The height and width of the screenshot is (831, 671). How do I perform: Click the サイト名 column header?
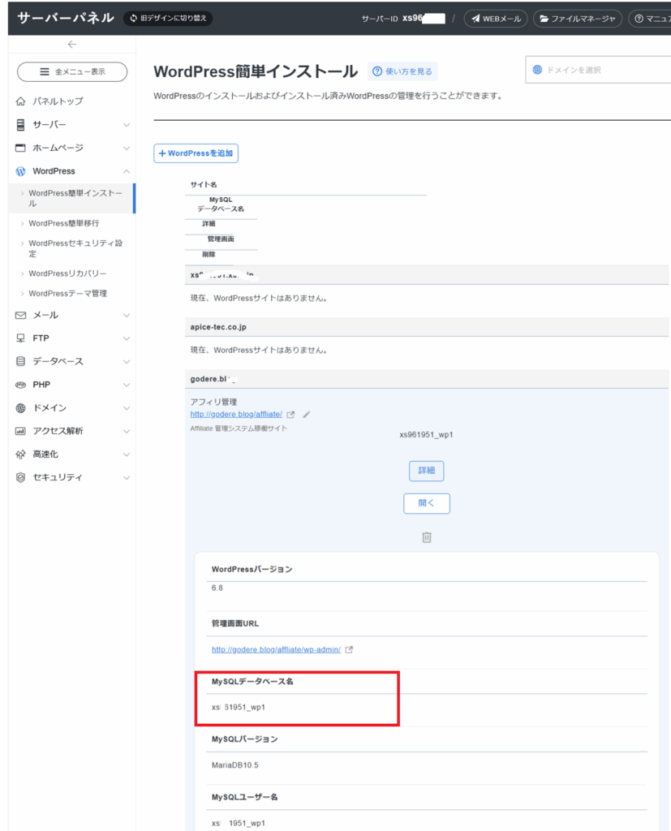tap(204, 184)
